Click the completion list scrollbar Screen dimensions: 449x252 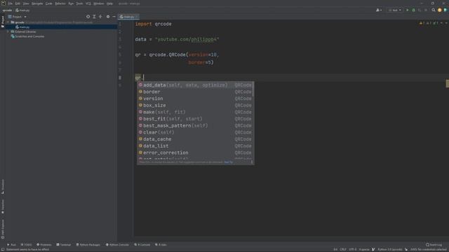click(x=253, y=89)
